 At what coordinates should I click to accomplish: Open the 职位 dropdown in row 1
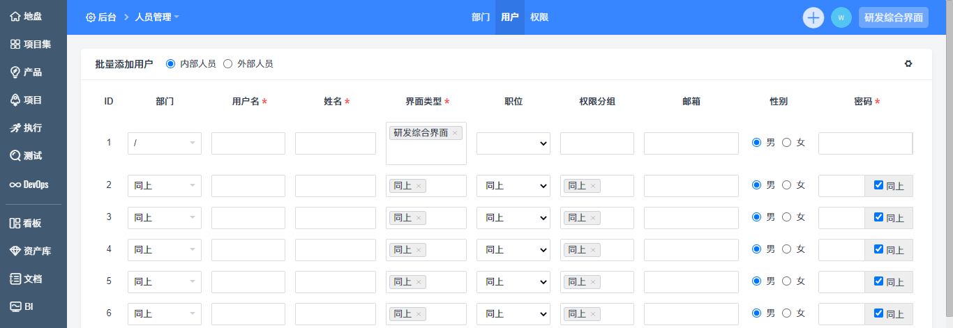513,143
